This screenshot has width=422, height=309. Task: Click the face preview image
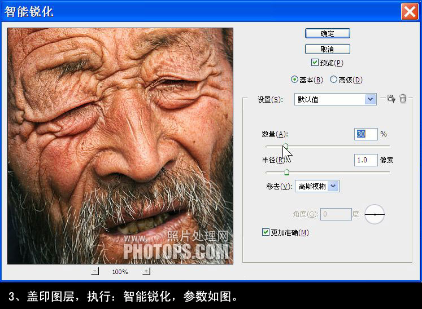coord(120,146)
